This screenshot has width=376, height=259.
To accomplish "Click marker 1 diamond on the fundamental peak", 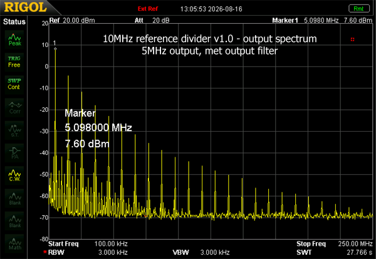I will 55,49.
